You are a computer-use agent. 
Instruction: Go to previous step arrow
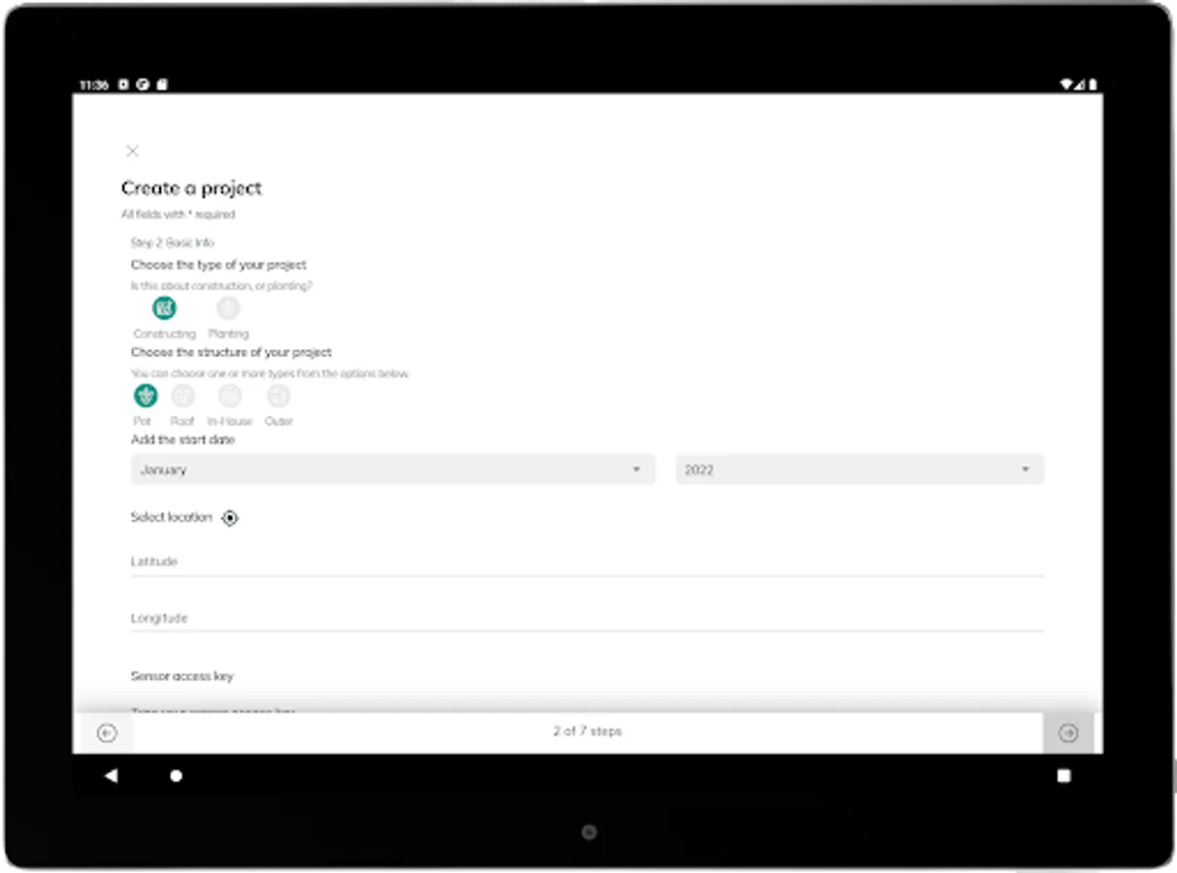click(x=107, y=733)
